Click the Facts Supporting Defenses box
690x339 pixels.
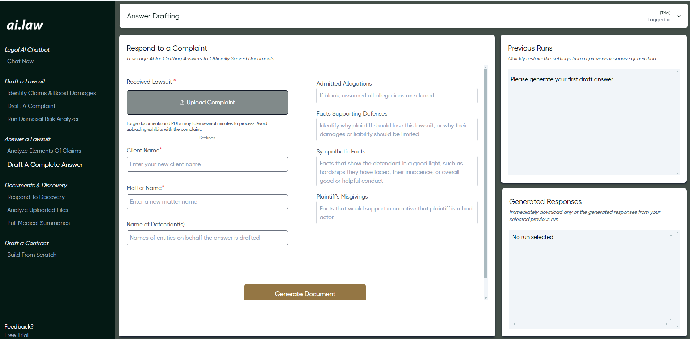point(397,130)
